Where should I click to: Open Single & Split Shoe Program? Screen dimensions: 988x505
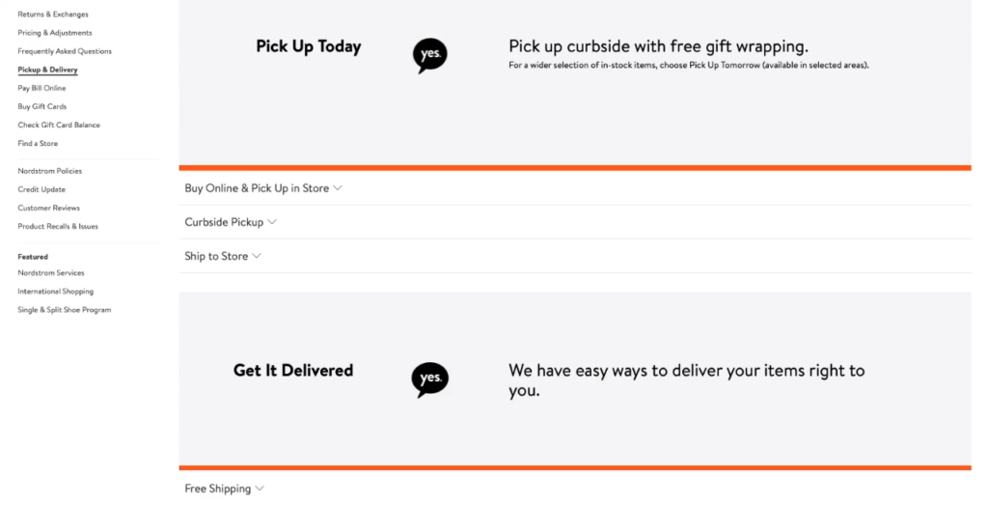pyautogui.click(x=65, y=310)
